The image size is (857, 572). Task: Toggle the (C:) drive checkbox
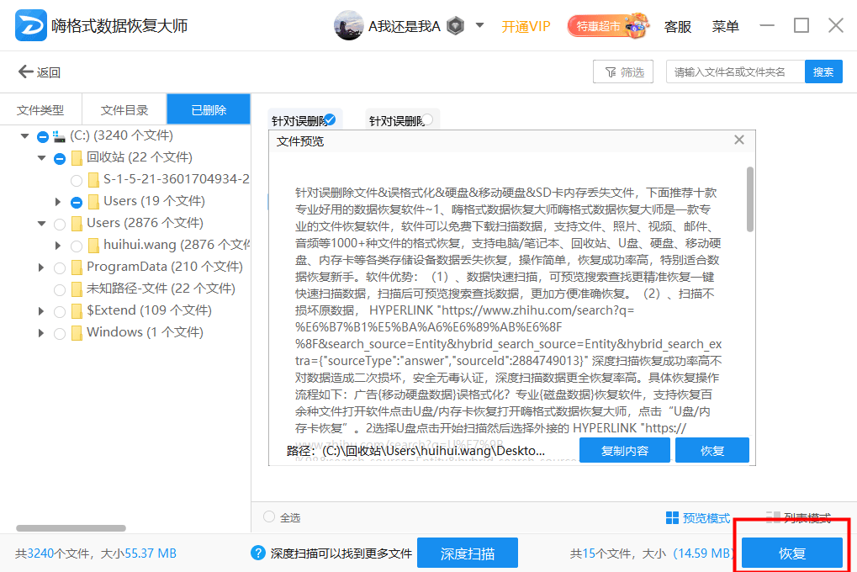coord(43,137)
